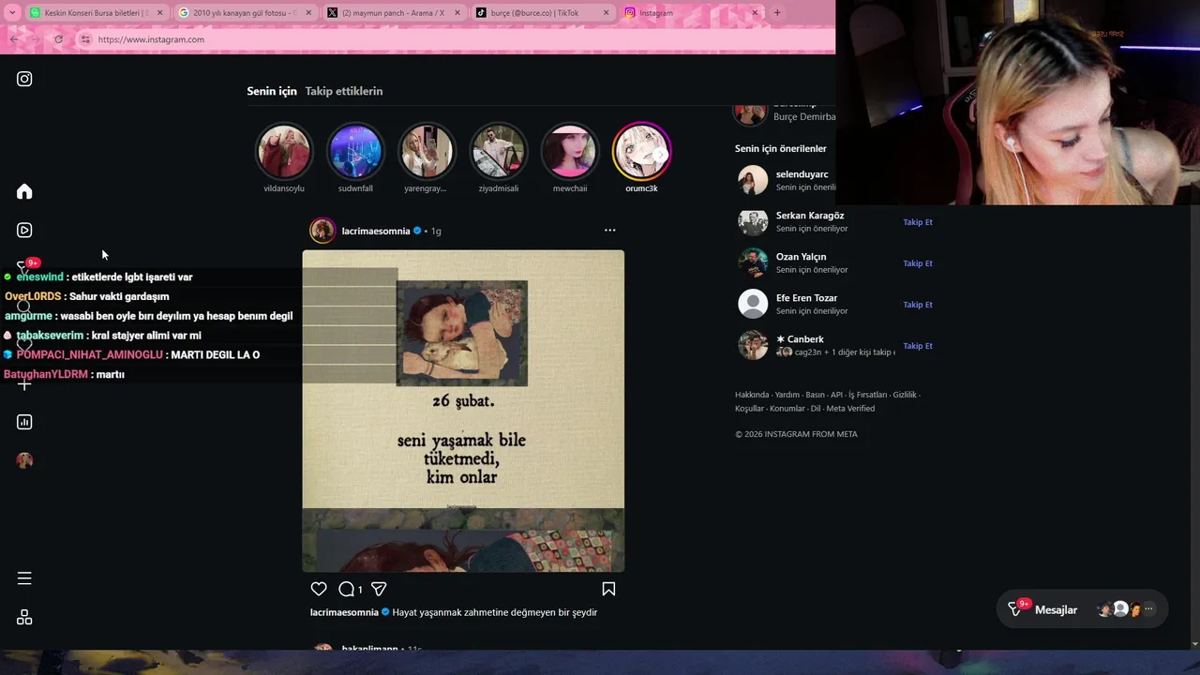Open the Gizlilik footer link

[905, 395]
